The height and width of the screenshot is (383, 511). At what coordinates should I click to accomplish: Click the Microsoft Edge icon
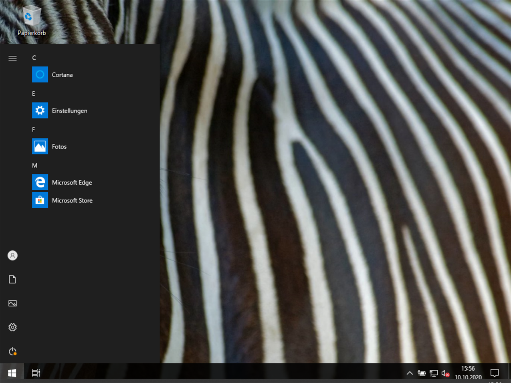(40, 182)
